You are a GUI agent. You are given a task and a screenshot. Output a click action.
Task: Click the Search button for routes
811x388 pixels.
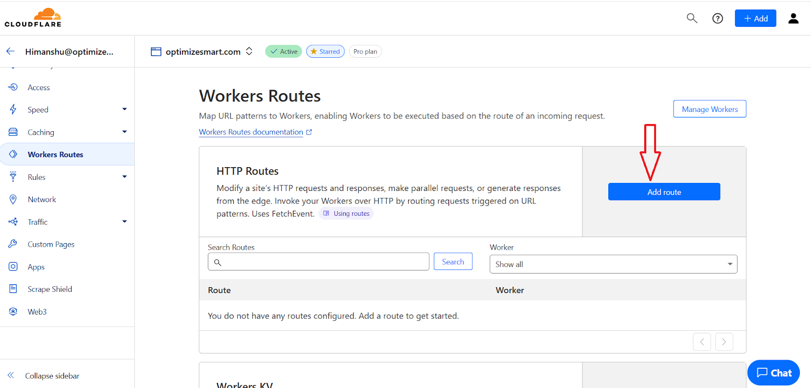(453, 261)
